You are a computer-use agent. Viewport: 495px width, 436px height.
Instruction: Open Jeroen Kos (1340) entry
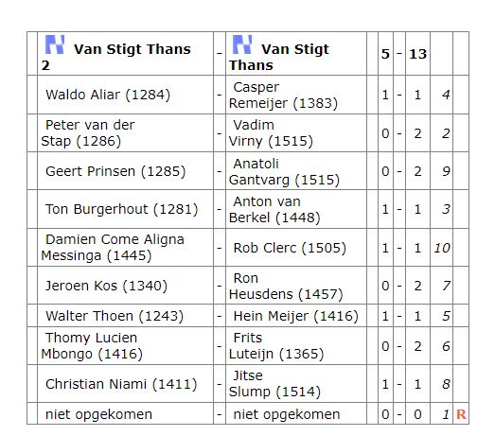click(106, 286)
